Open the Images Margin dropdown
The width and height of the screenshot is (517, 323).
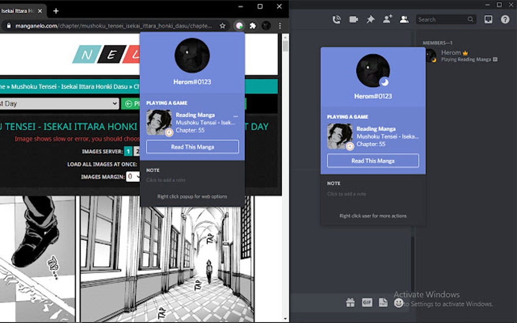click(x=133, y=176)
